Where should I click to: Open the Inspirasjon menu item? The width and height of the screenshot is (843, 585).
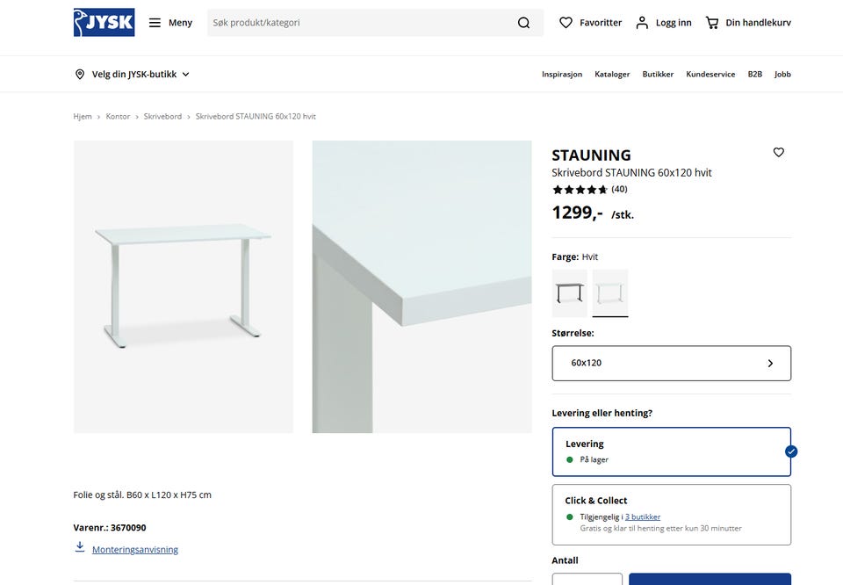[562, 74]
